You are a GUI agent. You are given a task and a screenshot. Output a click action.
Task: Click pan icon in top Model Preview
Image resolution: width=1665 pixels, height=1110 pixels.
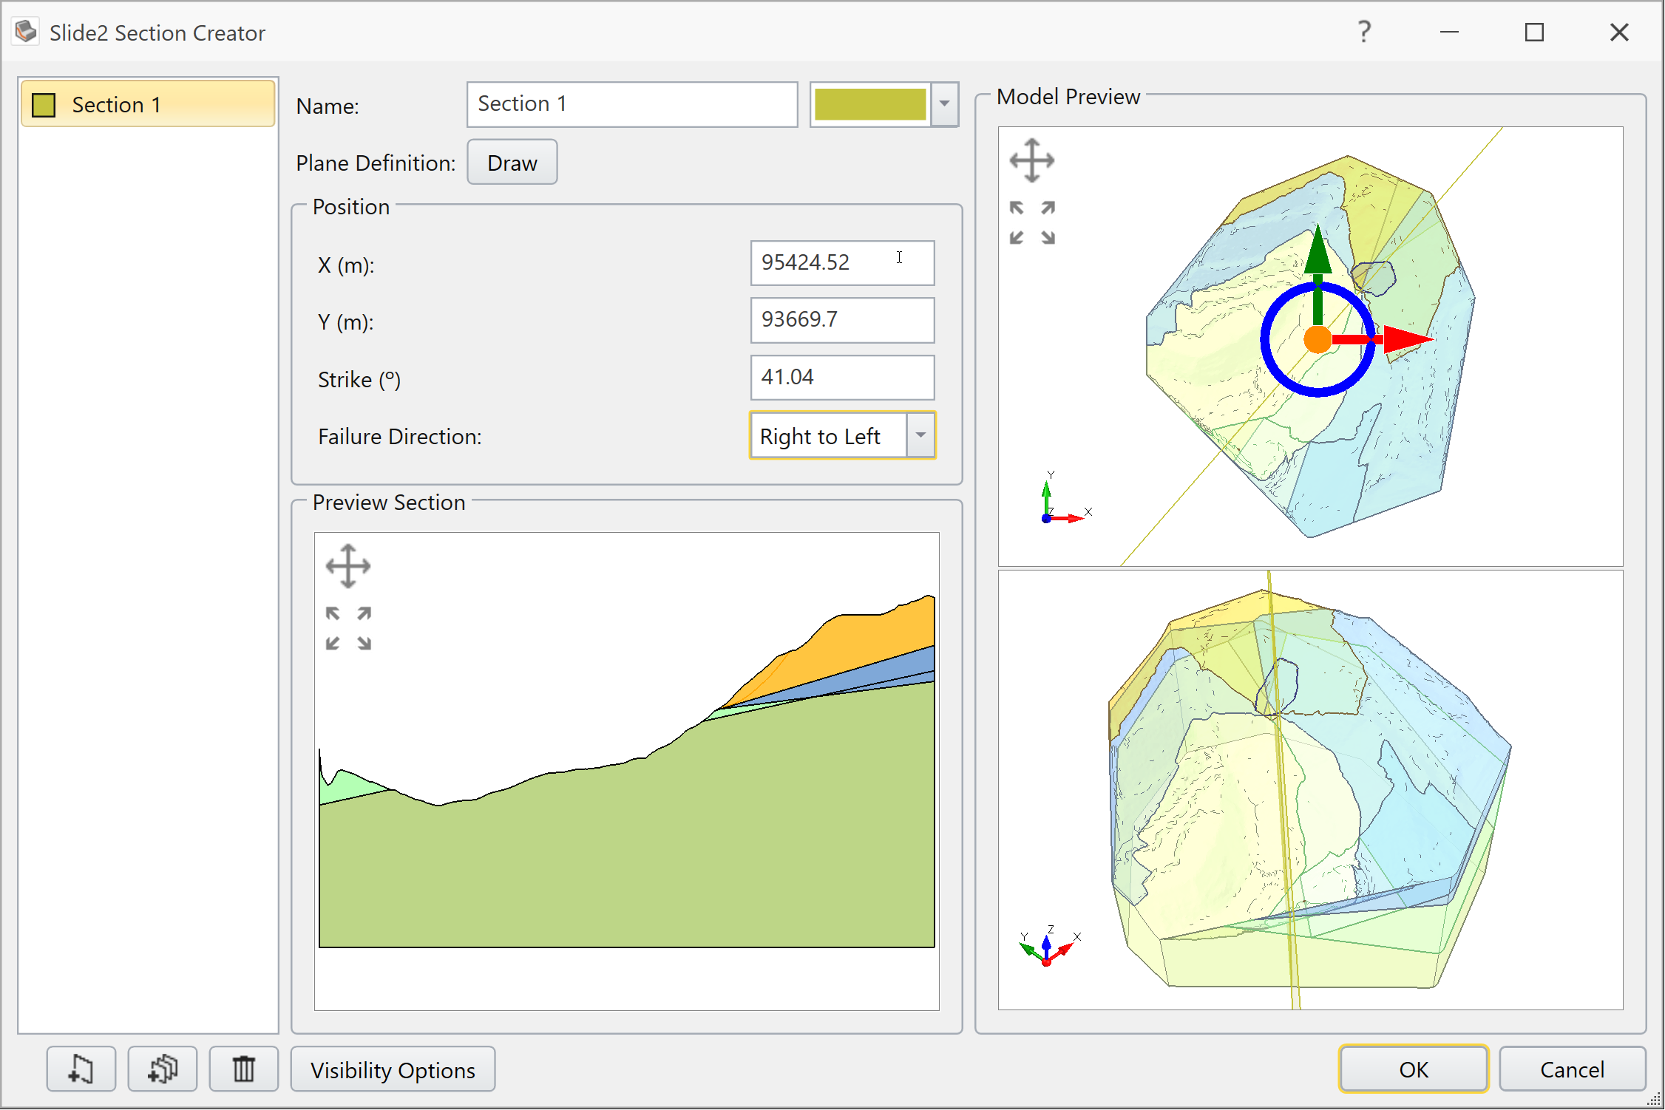coord(1032,160)
